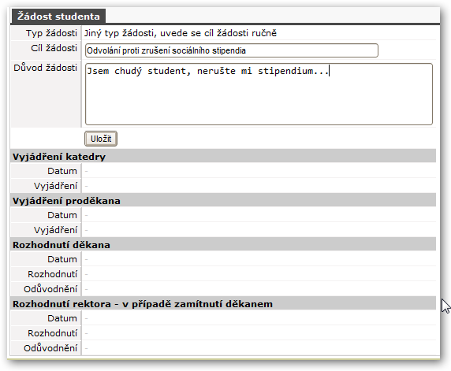Click inside the Důvod žádosti text area
Viewport: 451px width, 371px height.
pos(259,95)
